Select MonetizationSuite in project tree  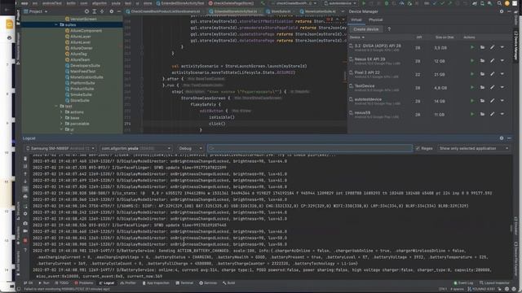tap(86, 77)
